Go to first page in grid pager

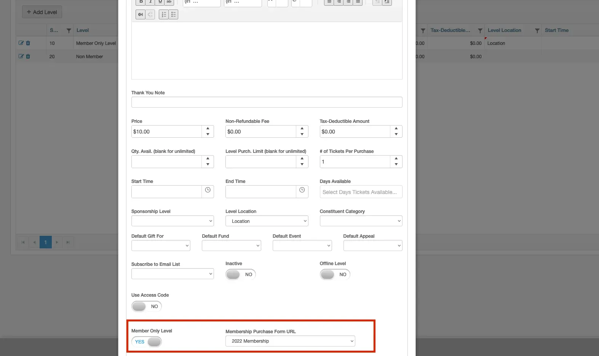(23, 242)
